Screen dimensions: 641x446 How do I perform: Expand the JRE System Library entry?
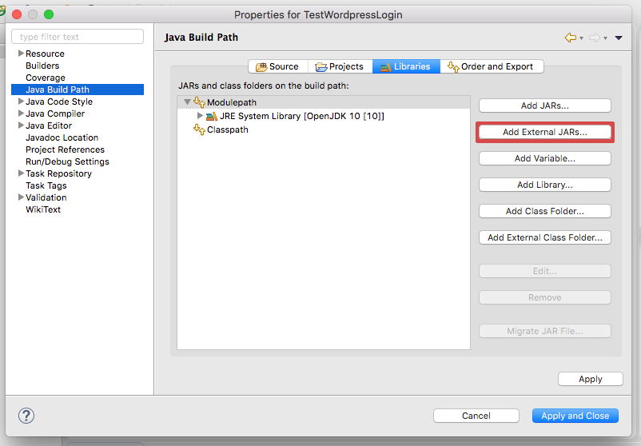click(201, 116)
